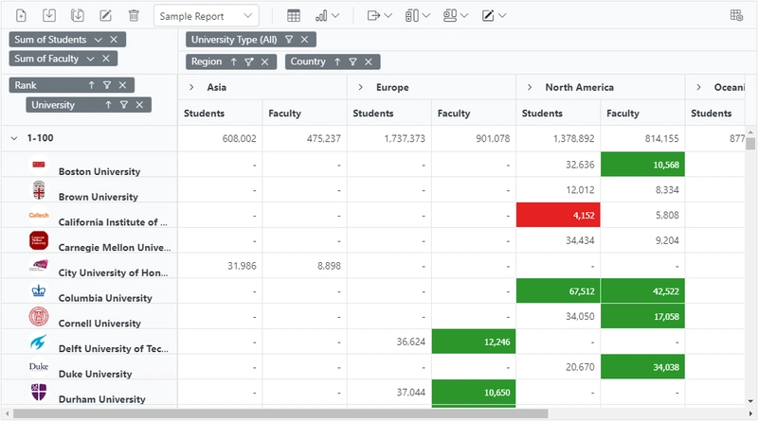Image resolution: width=758 pixels, height=421 pixels.
Task: Filter the University Type field
Action: (289, 40)
